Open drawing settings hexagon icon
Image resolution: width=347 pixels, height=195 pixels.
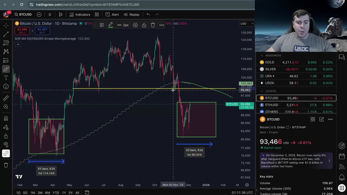coord(135,25)
